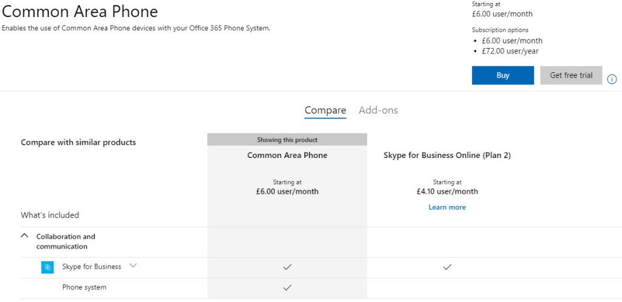Click the £72.00 user/year subscription option
The width and height of the screenshot is (622, 302).
pos(510,51)
